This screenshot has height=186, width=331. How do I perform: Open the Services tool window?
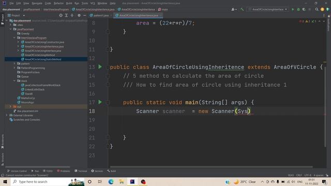click(x=97, y=171)
